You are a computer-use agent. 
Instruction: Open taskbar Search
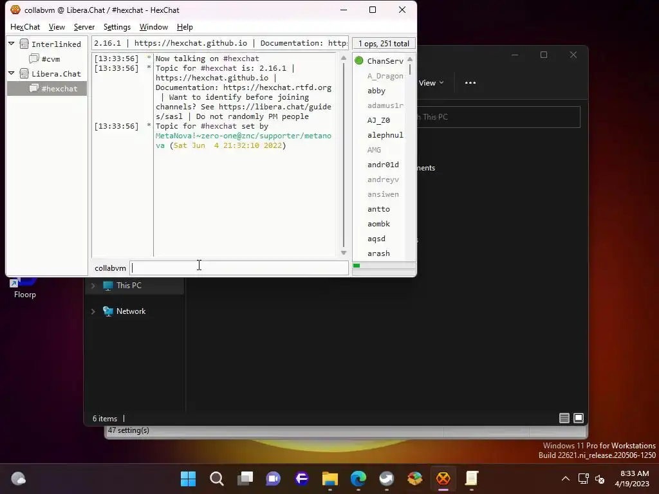216,479
